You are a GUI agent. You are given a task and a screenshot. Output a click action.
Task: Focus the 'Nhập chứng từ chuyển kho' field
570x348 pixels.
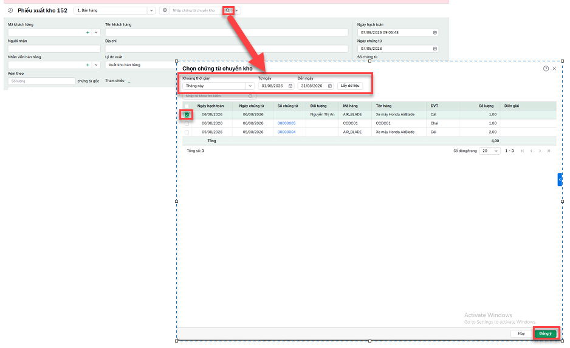[x=196, y=10]
